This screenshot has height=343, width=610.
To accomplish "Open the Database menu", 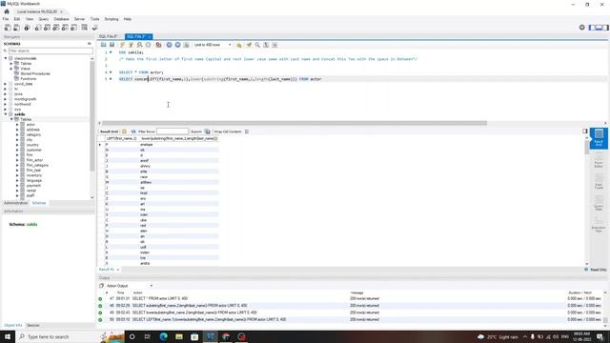I will coord(61,19).
